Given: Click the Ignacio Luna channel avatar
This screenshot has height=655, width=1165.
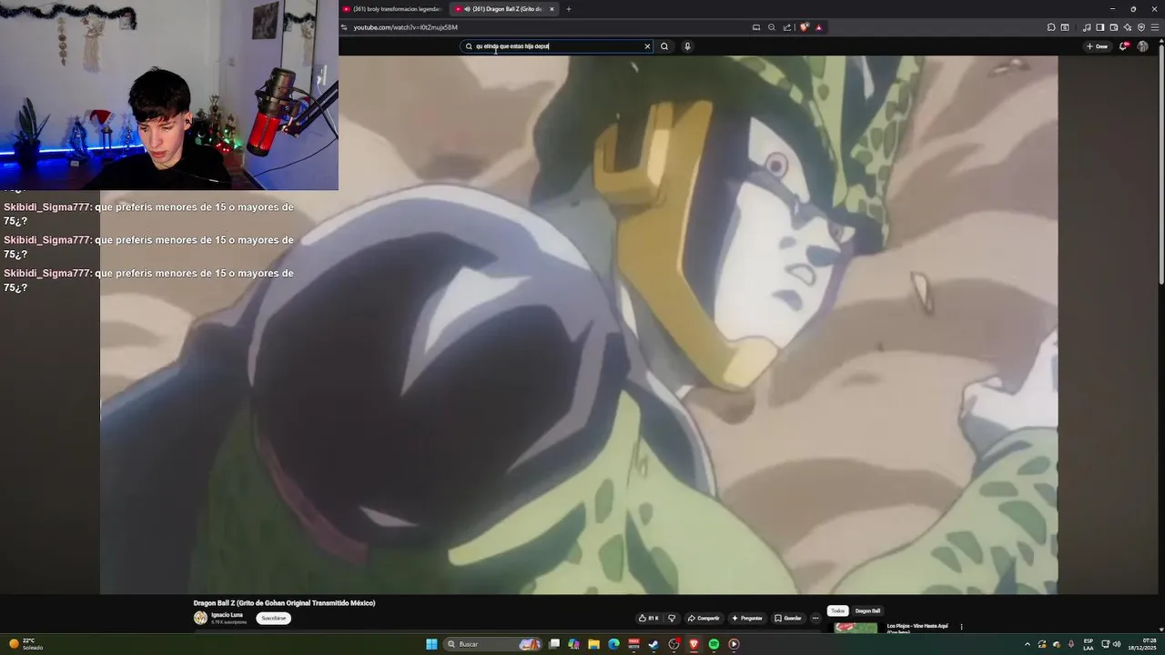Looking at the screenshot, I should click(x=200, y=618).
